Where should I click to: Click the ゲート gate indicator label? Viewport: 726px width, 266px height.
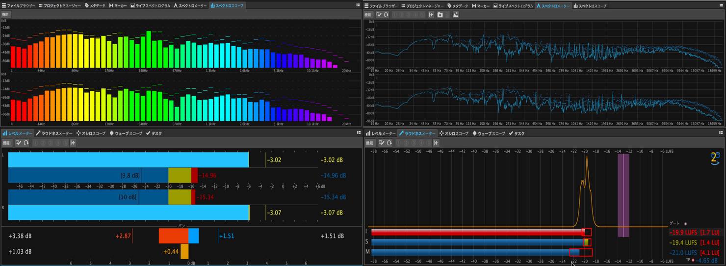click(x=675, y=223)
